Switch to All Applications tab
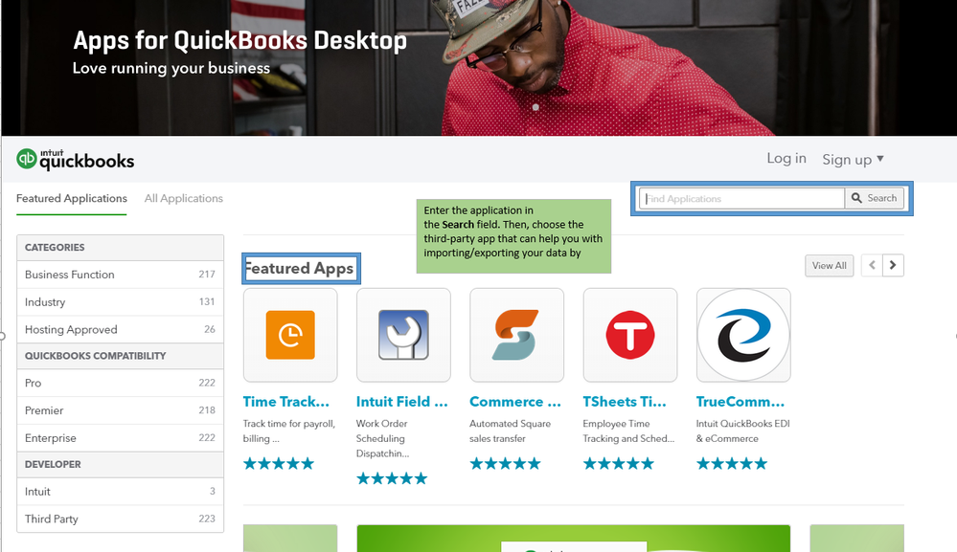The width and height of the screenshot is (957, 552). pos(184,199)
